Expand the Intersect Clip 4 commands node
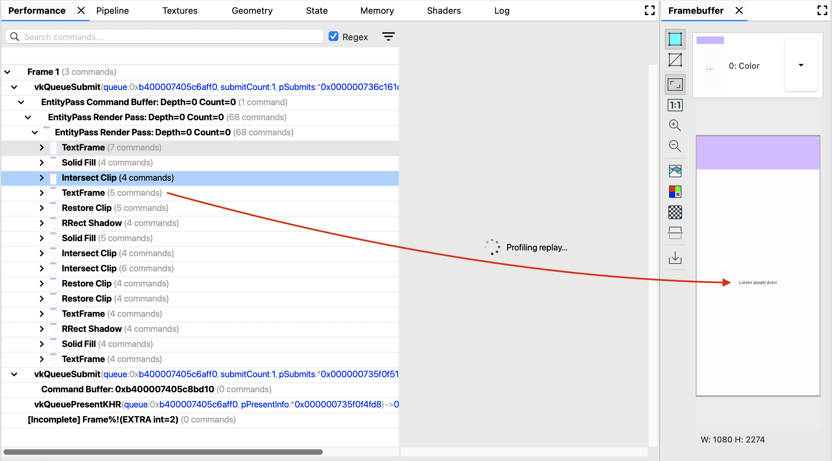 [42, 178]
